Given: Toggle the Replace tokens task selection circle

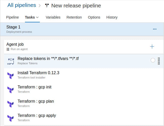Looking at the screenshot, I should pos(153,60).
